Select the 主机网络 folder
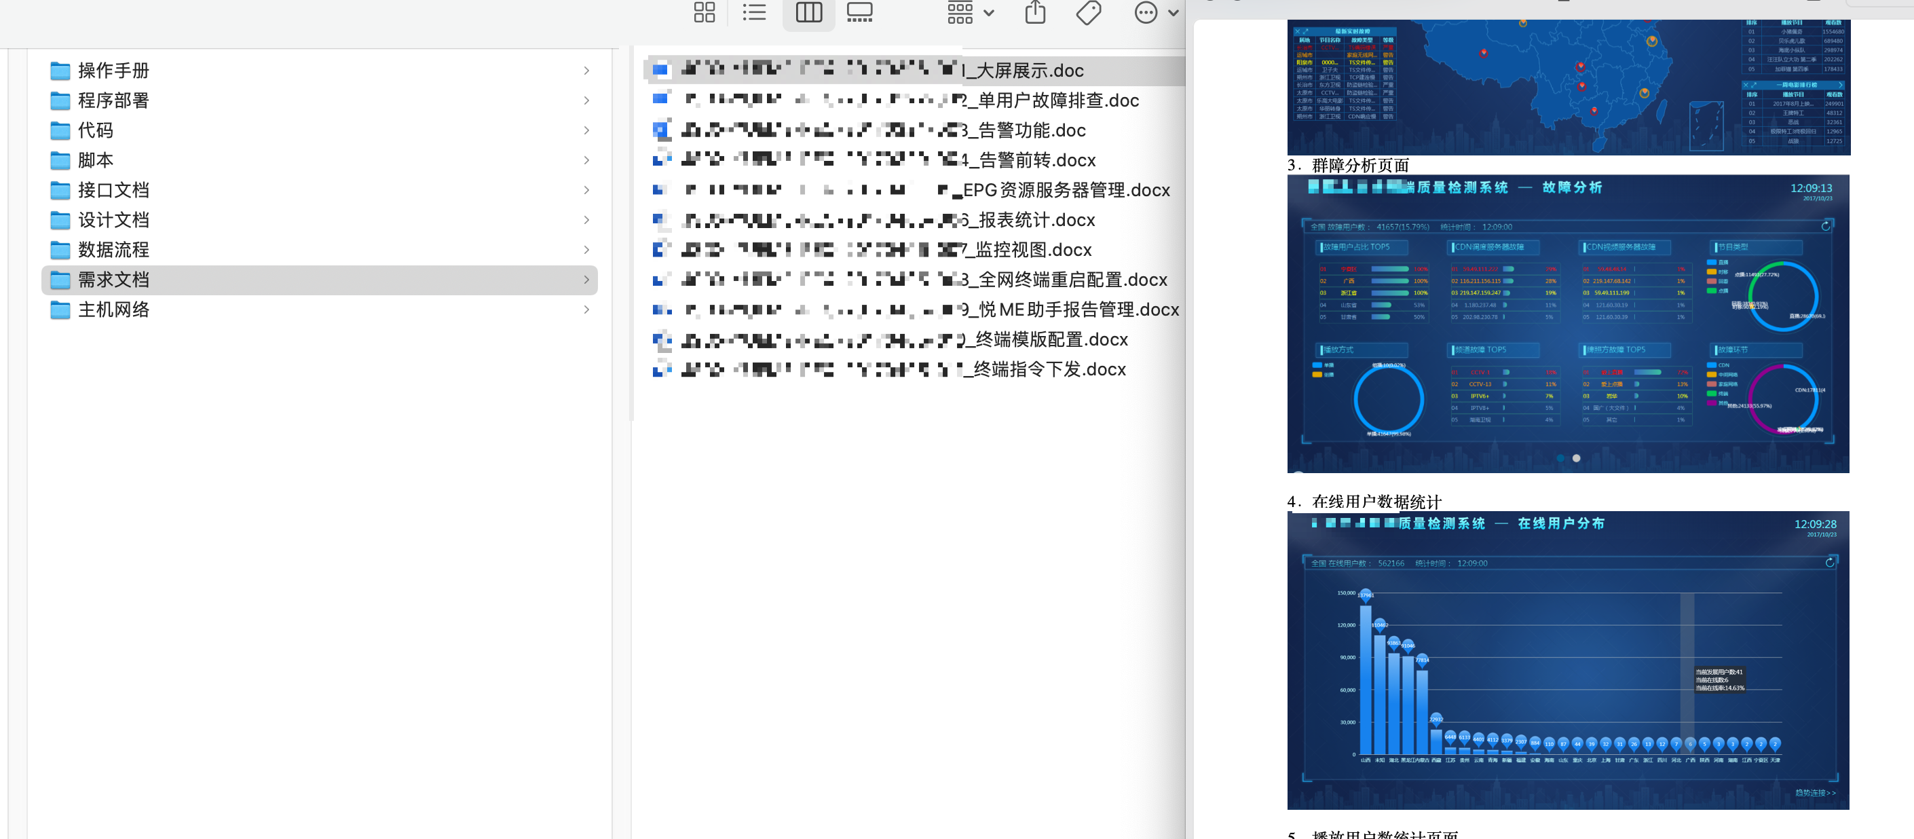Screen dimensions: 1914x839 click(x=113, y=310)
